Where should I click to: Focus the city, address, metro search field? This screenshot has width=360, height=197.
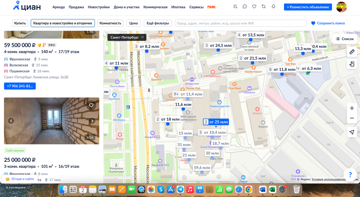coord(241,23)
